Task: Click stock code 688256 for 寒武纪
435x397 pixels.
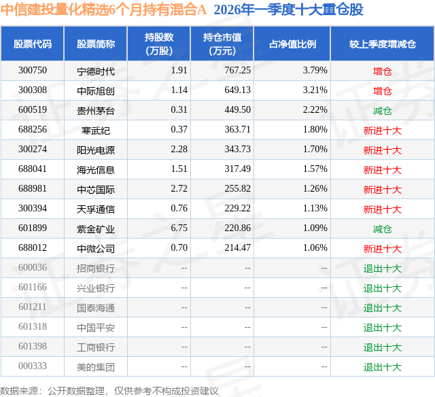Action: click(x=33, y=130)
